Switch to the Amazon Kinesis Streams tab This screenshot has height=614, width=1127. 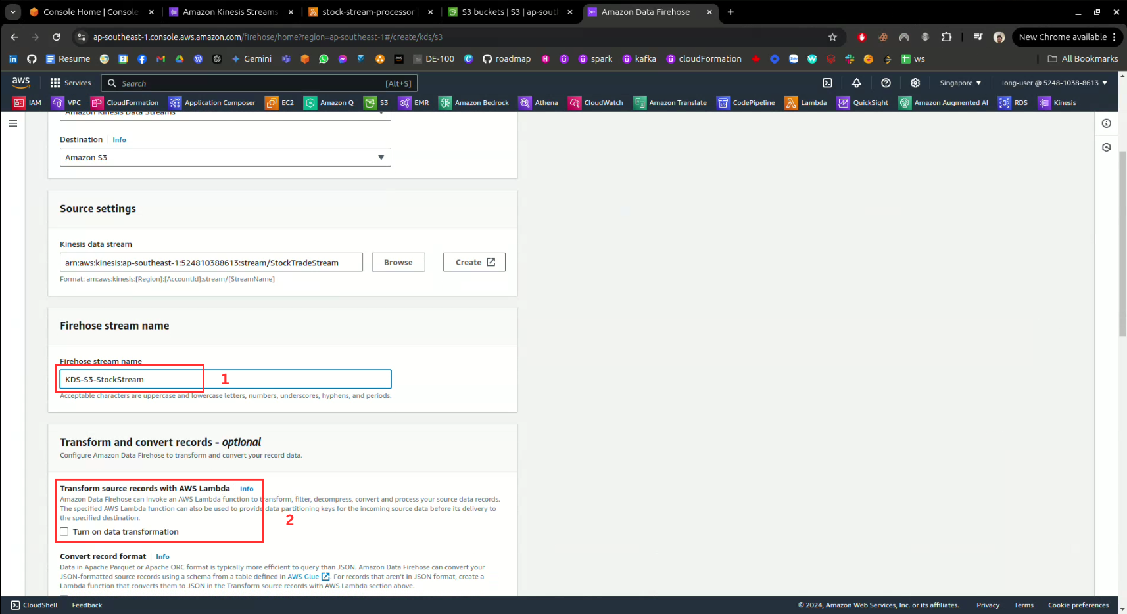230,12
